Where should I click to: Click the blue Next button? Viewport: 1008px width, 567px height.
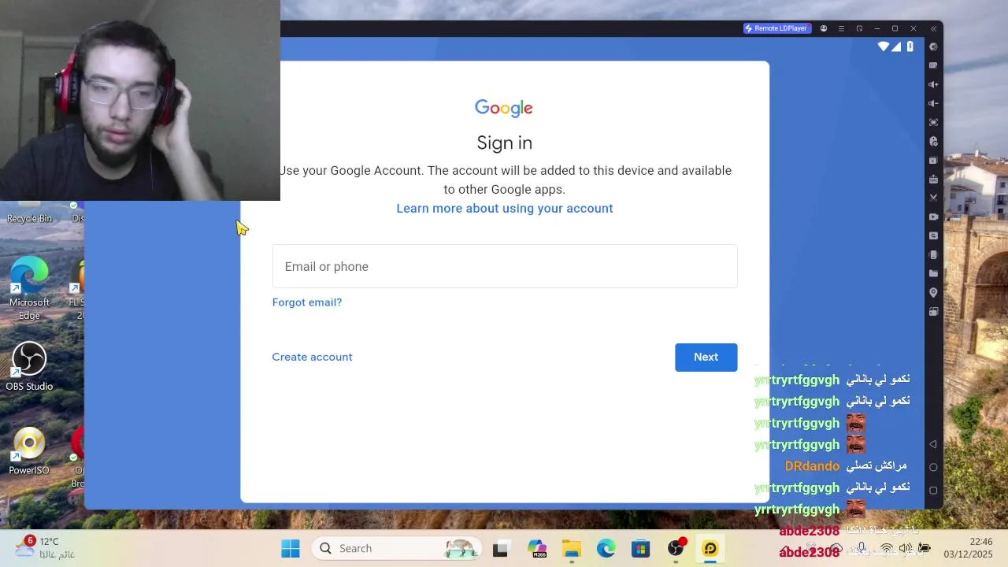706,357
